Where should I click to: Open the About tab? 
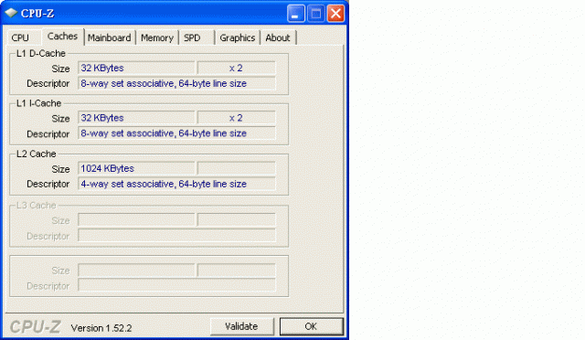coord(278,37)
